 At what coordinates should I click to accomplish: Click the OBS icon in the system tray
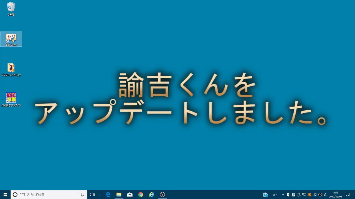[x=320, y=195]
